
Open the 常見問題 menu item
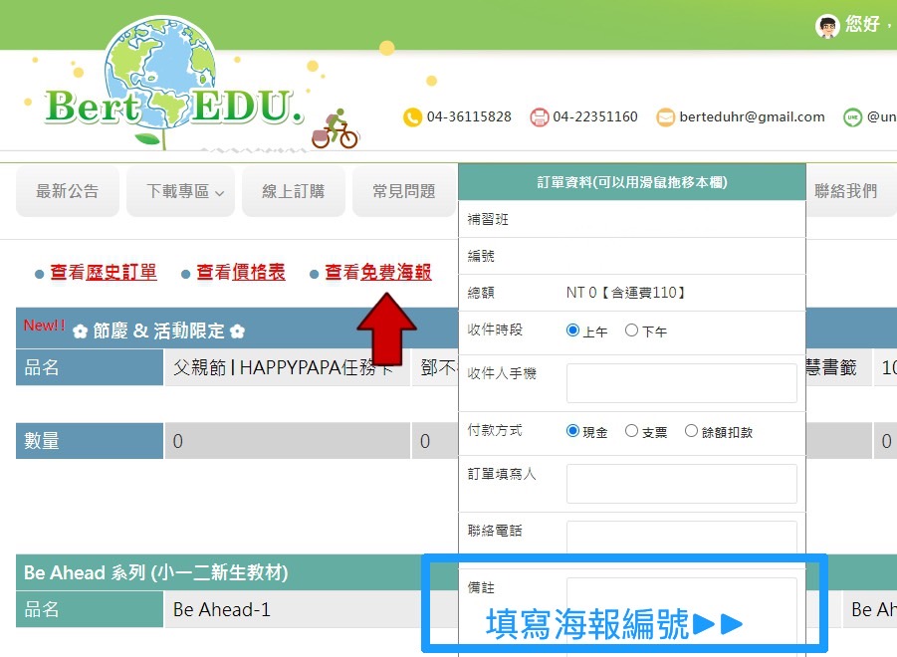tap(404, 191)
